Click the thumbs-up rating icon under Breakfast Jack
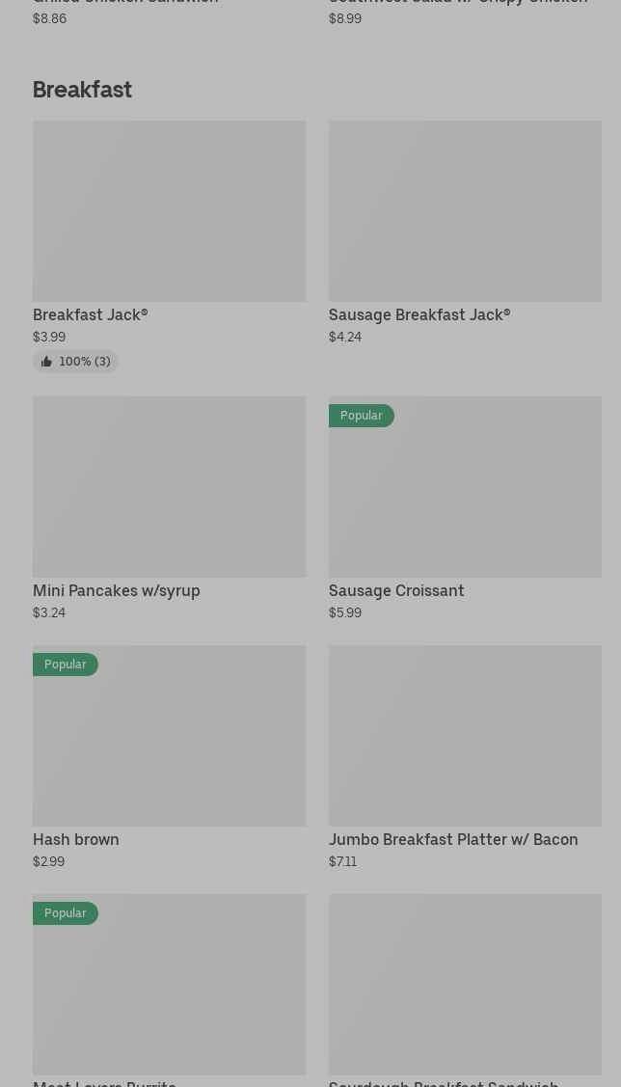 pyautogui.click(x=46, y=362)
